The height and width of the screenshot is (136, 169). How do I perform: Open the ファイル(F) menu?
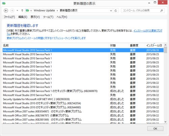[x=9, y=17]
